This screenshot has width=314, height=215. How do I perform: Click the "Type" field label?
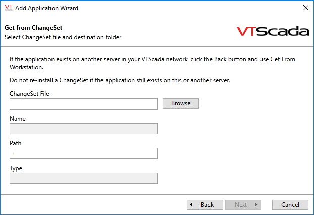tap(16, 168)
